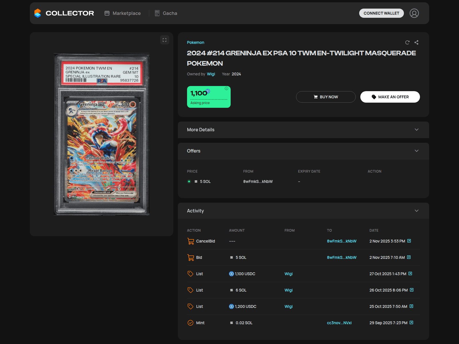Image resolution: width=459 pixels, height=344 pixels.
Task: Click the info icon on asking price
Action: click(226, 89)
